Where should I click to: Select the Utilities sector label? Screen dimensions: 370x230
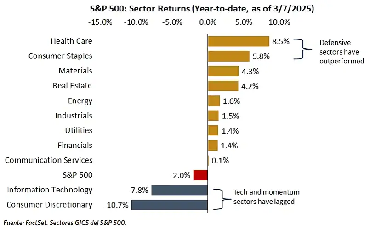tap(79, 130)
